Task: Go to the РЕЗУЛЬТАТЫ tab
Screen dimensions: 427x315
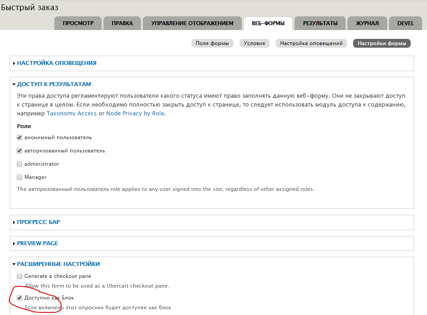Action: point(320,23)
